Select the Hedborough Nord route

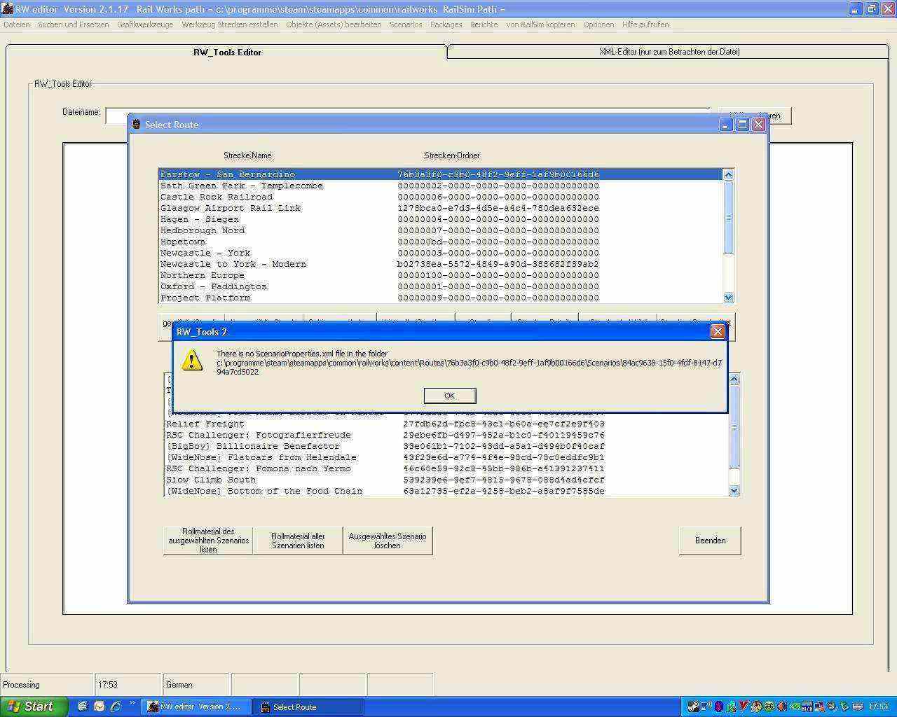tap(440, 230)
